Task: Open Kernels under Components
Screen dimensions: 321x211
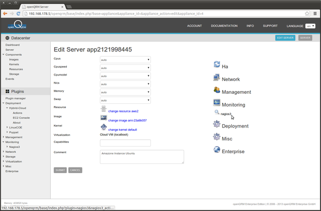Action: (x=14, y=64)
